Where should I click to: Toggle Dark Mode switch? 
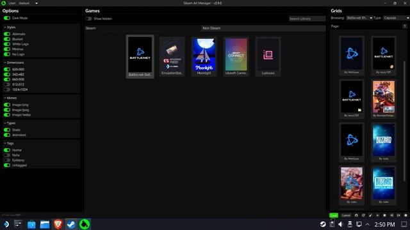7,18
